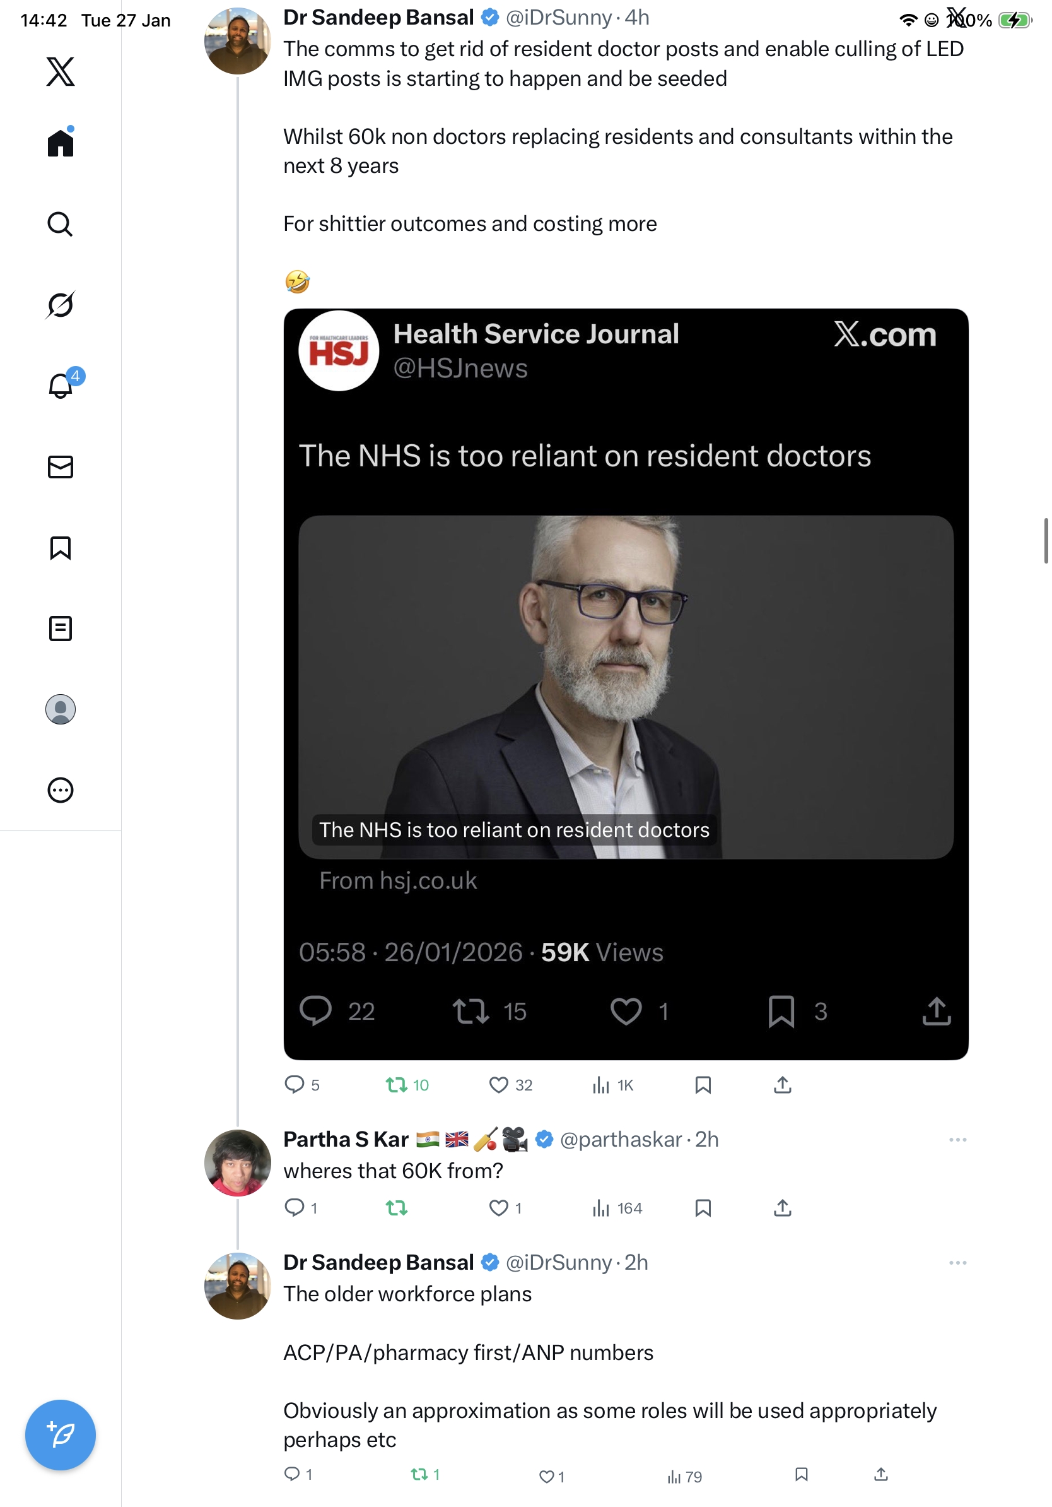Open the Search magnifier in sidebar
The width and height of the screenshot is (1052, 1507).
tap(61, 224)
